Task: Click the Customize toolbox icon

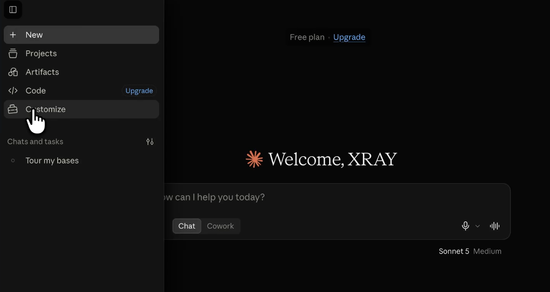Action: 13,109
